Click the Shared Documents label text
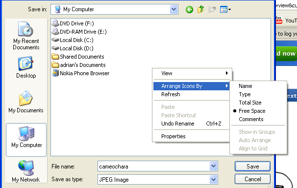 point(82,57)
